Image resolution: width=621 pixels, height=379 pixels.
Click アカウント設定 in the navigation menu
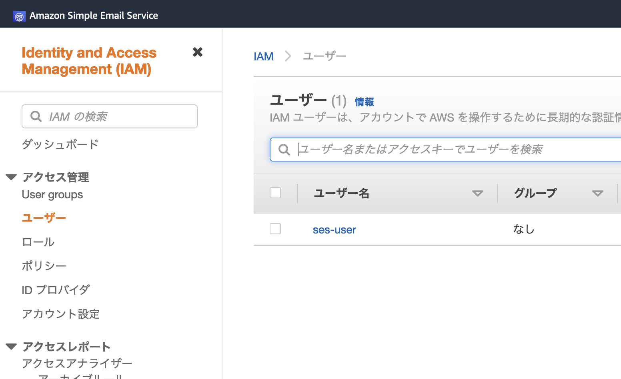[x=61, y=314]
